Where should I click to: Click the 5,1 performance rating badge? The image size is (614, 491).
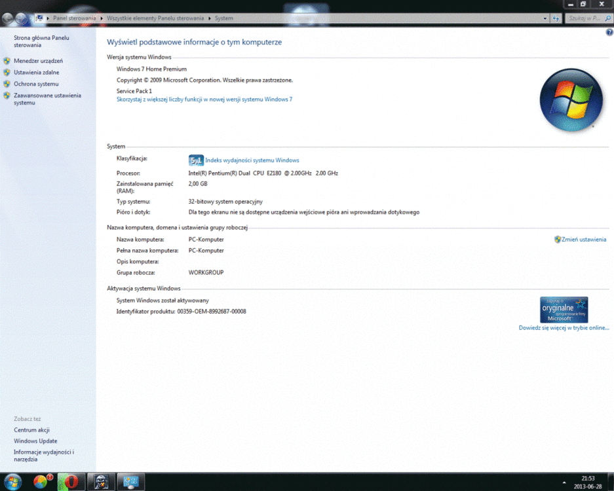pos(196,160)
